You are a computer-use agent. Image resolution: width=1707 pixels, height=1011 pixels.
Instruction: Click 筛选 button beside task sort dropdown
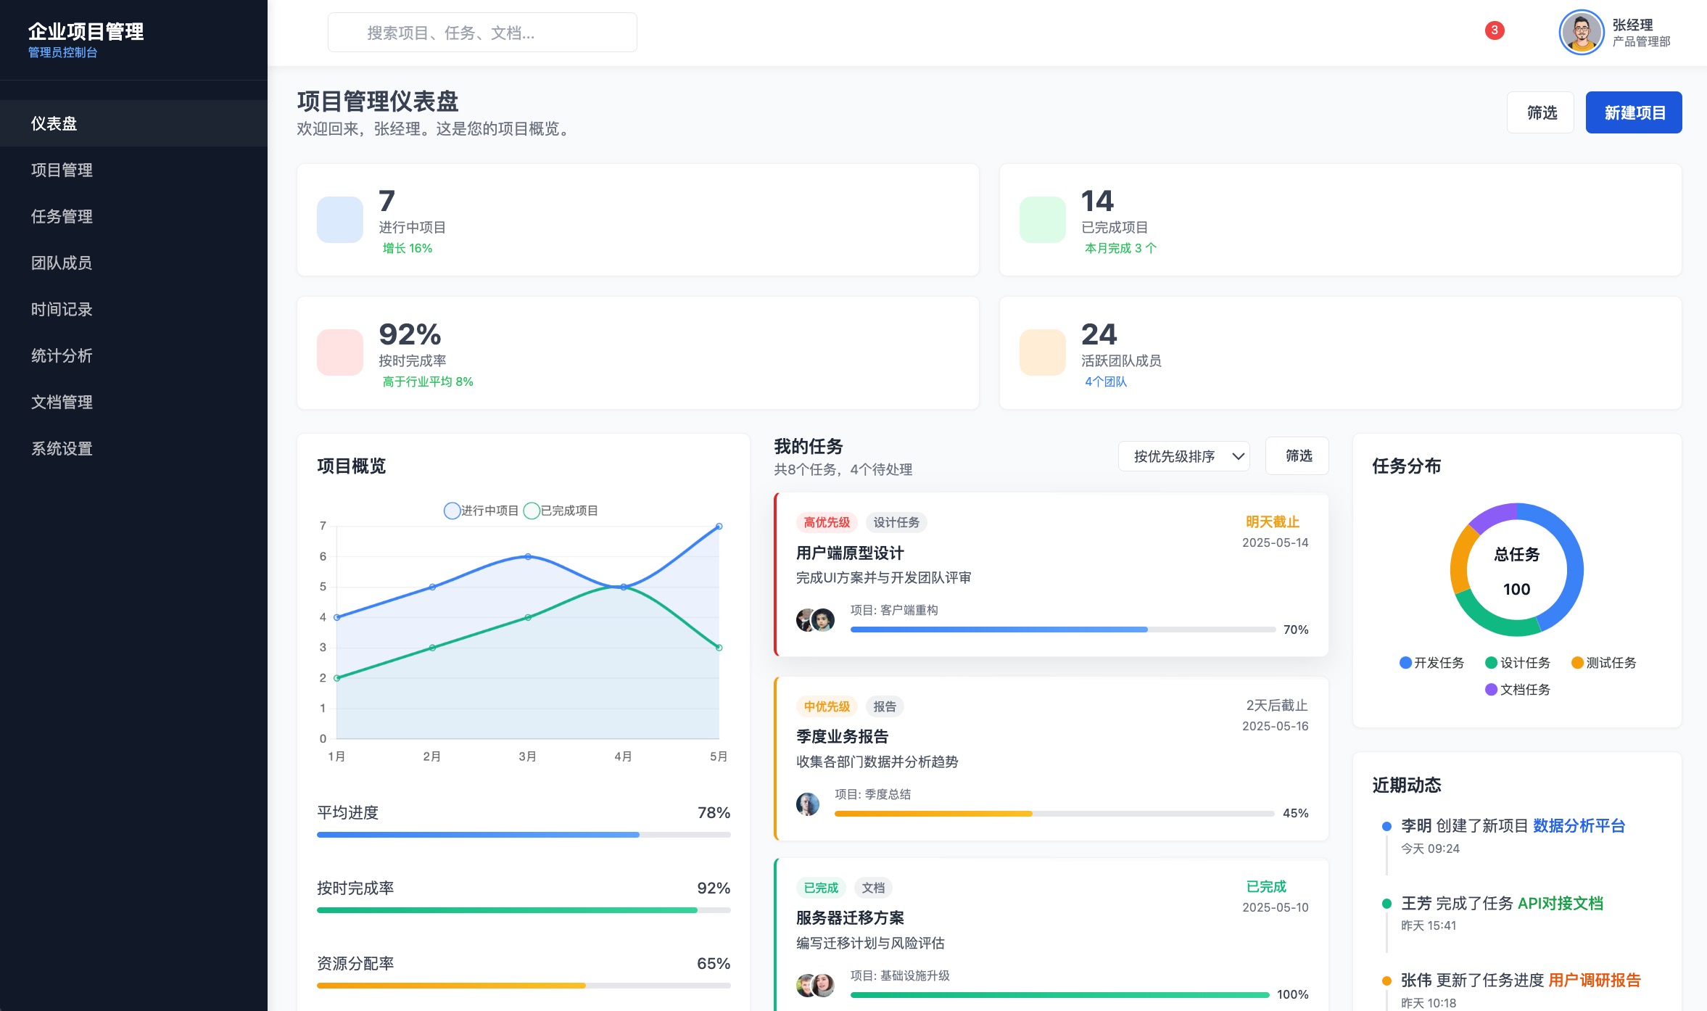coord(1297,456)
